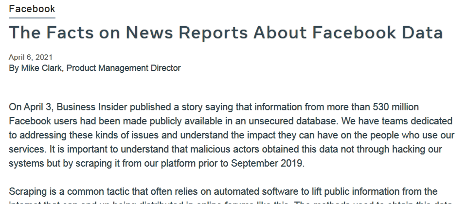Click the headline 'The Facts on News Reports'
Screen dimensions: 467x204
click(226, 33)
